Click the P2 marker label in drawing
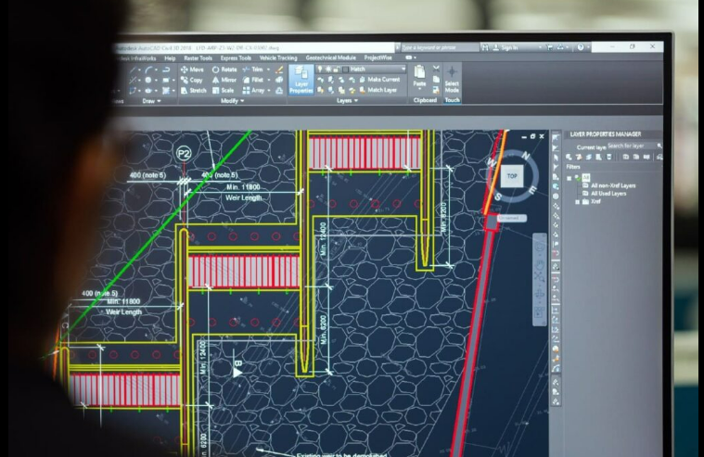 pos(184,154)
